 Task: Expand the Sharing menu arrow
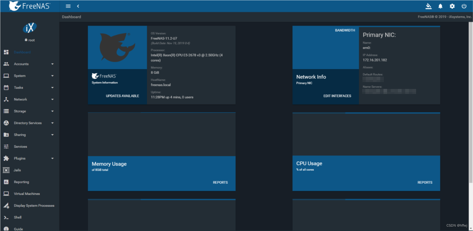[53, 135]
